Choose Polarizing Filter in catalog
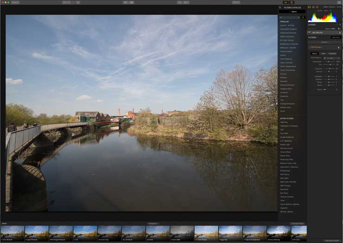This screenshot has height=243, width=343. coord(286,160)
